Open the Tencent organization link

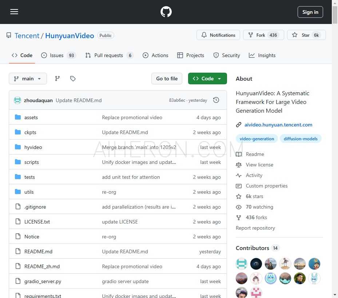point(27,36)
